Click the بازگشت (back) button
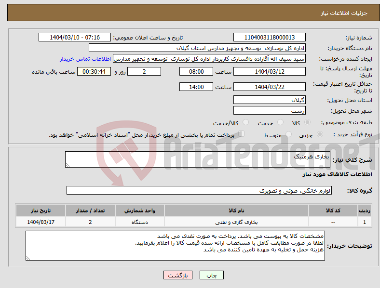Viewport: 380px width, 288px height. pyautogui.click(x=178, y=275)
